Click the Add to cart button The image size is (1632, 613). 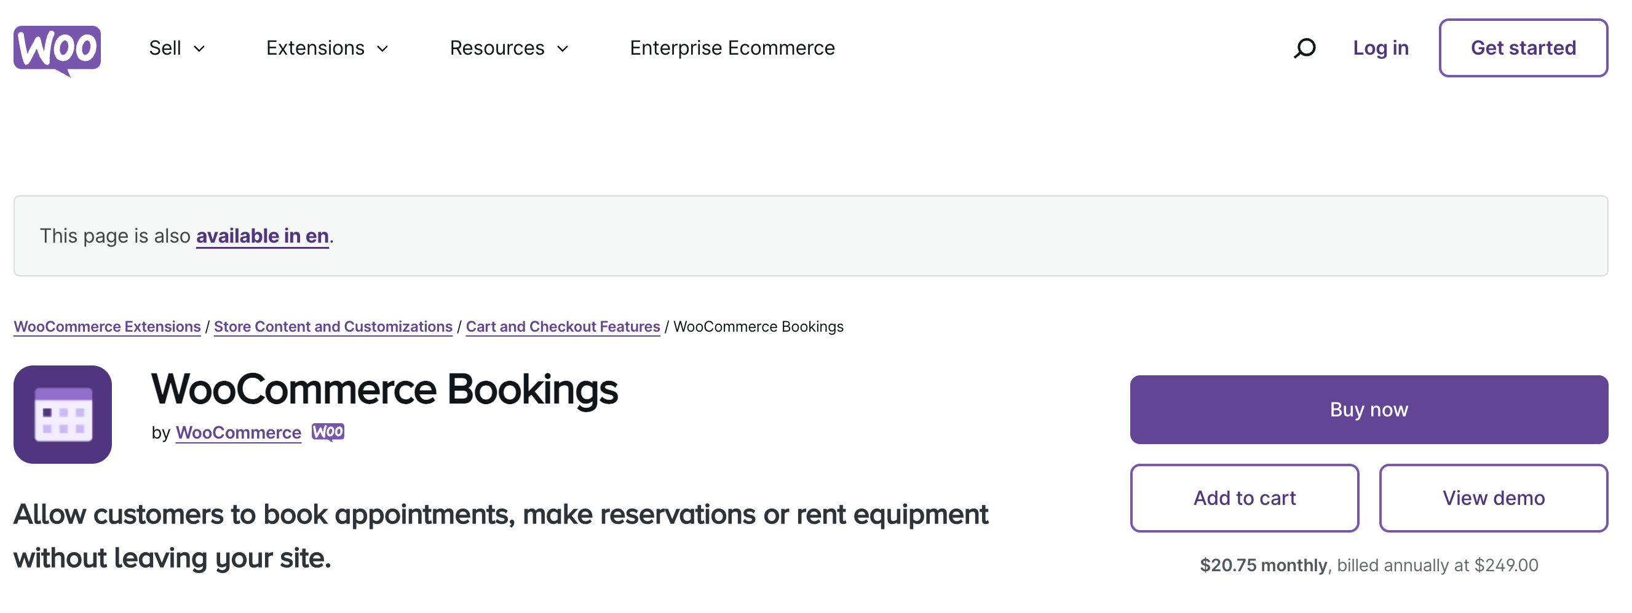(x=1243, y=498)
